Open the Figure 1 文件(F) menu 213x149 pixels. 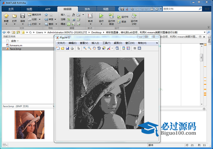[x=61, y=43]
